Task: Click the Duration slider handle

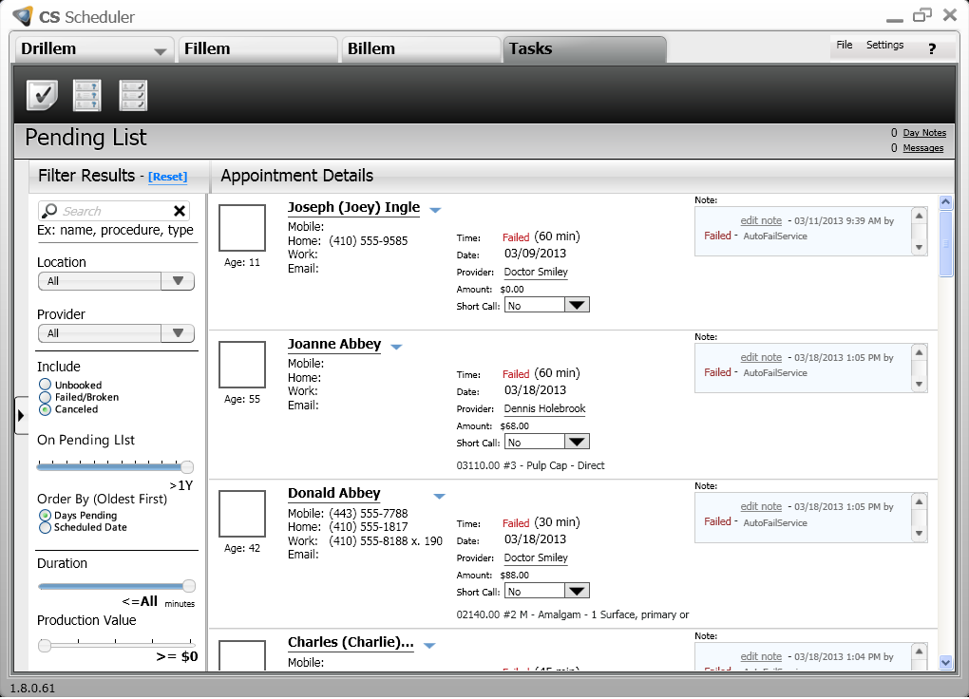Action: coord(189,585)
